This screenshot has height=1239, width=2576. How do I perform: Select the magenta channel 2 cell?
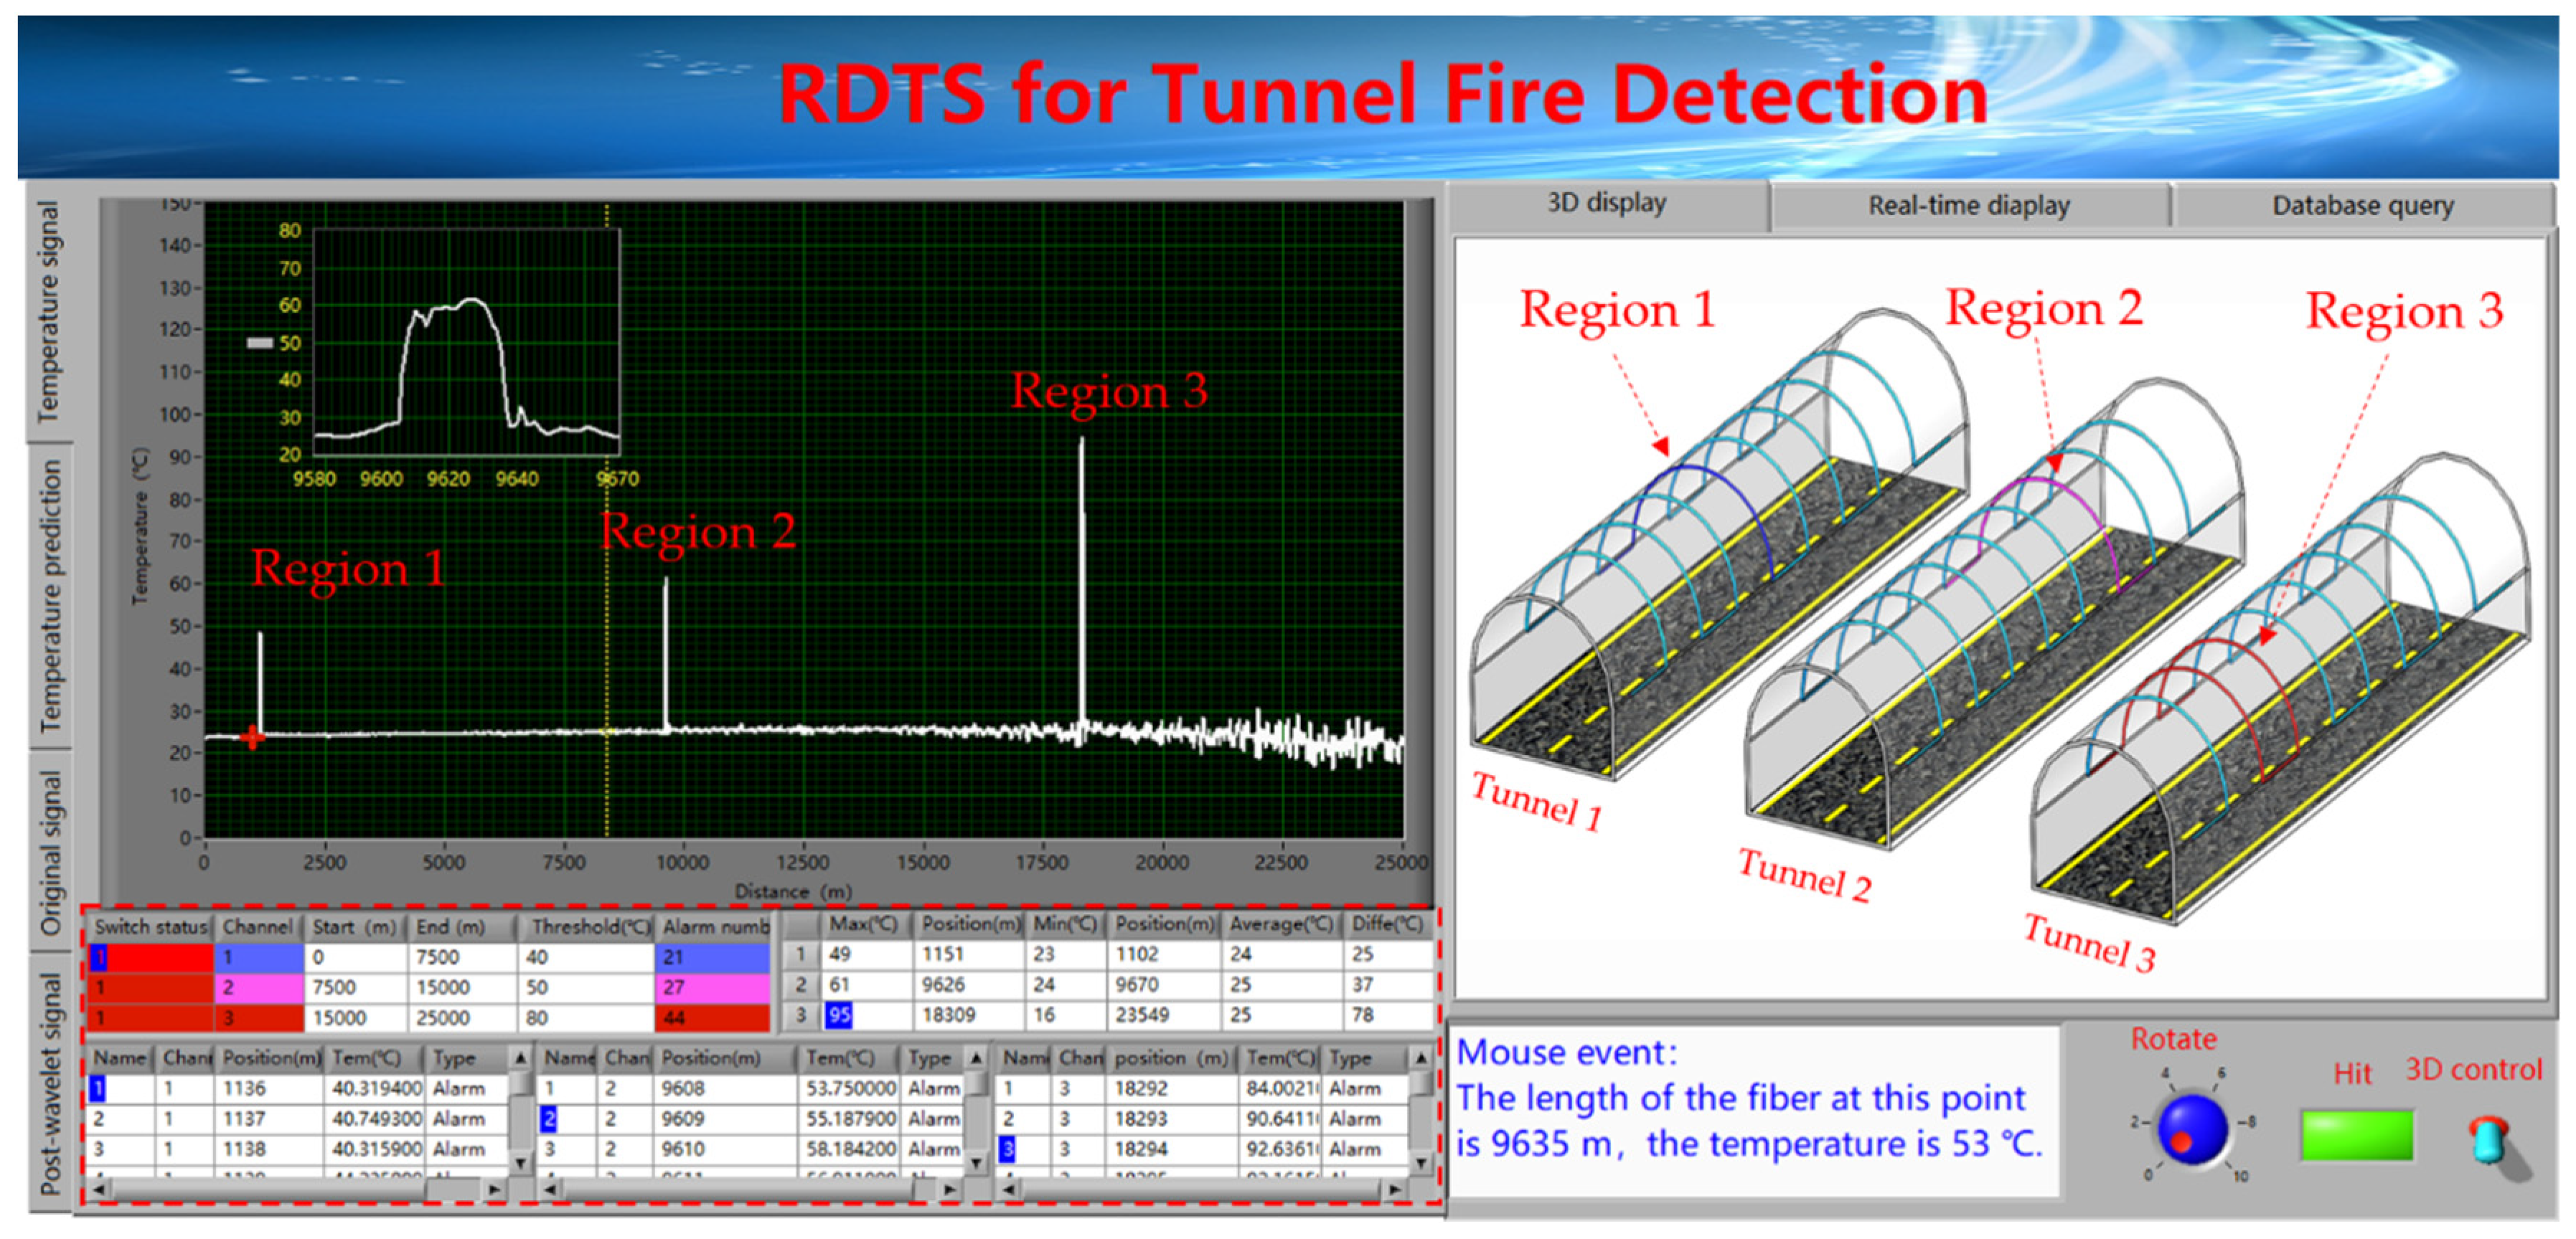pyautogui.click(x=258, y=987)
